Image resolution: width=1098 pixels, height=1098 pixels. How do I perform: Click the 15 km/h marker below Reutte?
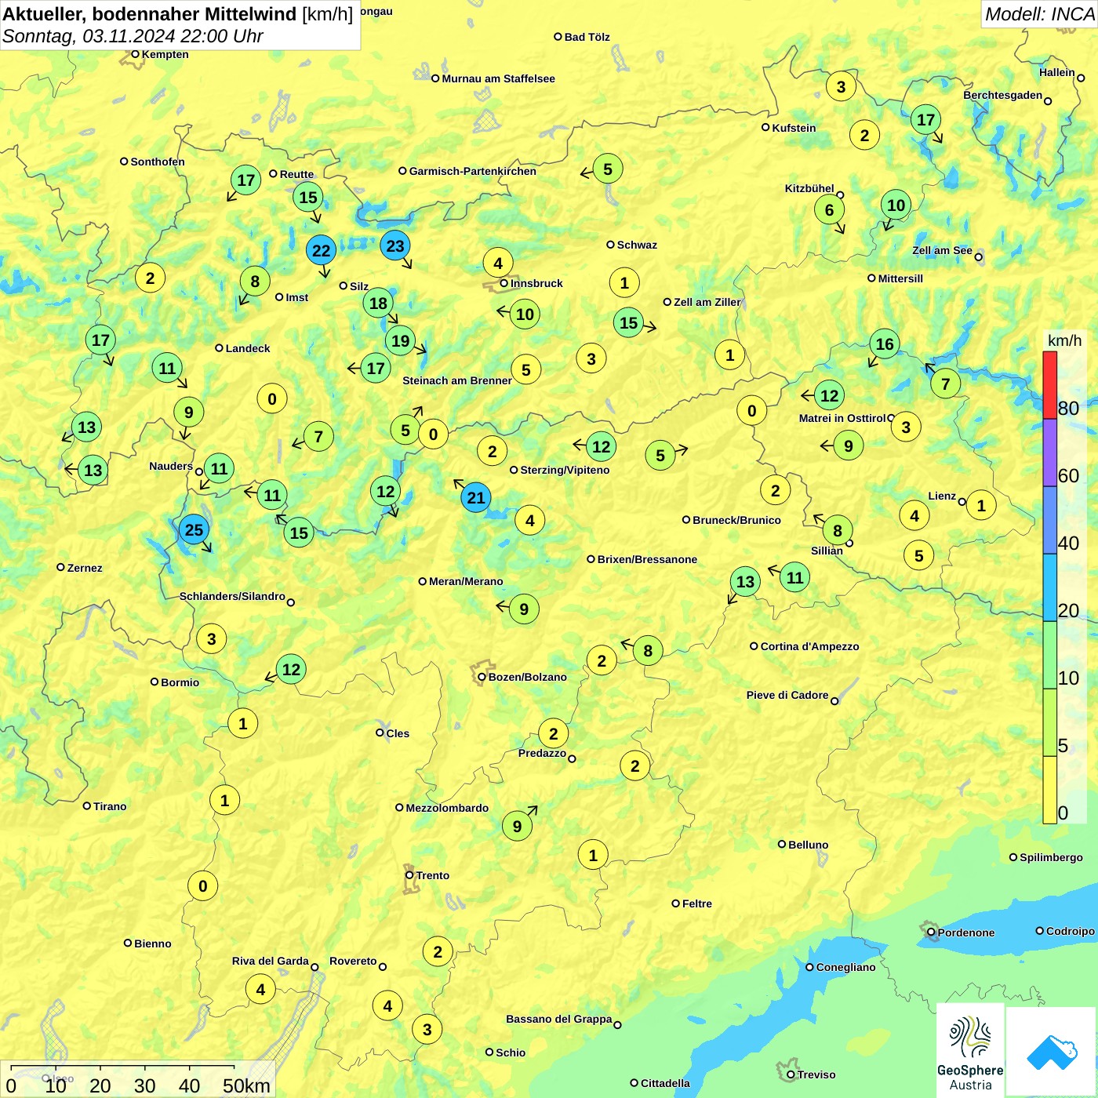tap(308, 197)
